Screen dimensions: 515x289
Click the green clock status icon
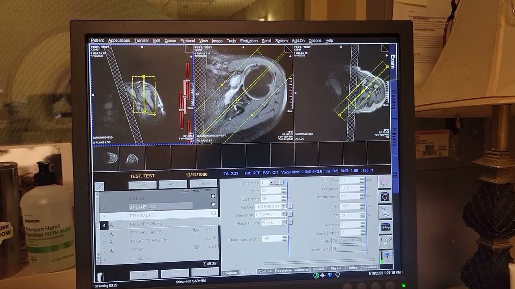coord(316,275)
